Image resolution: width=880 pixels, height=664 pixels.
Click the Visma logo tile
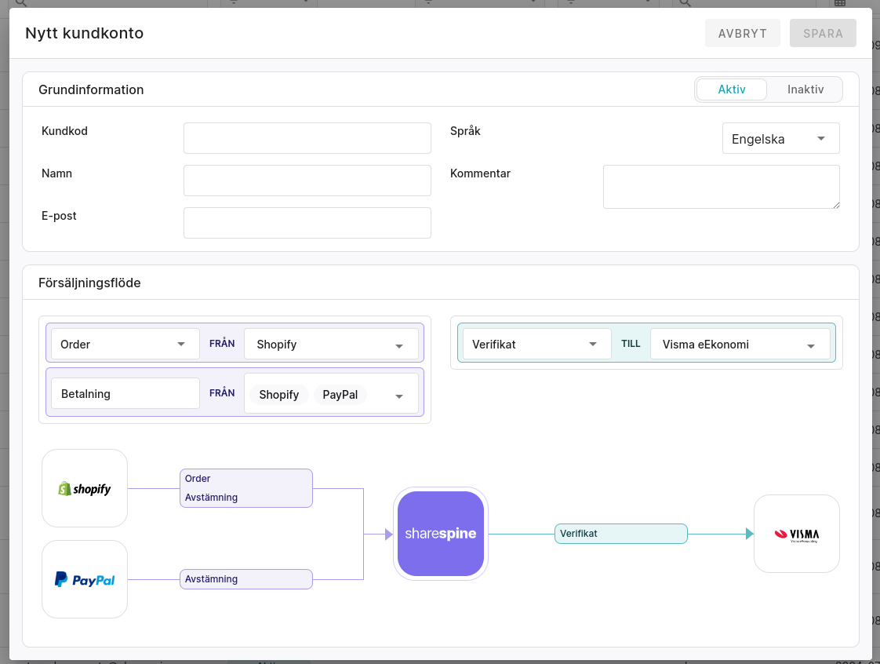(796, 534)
